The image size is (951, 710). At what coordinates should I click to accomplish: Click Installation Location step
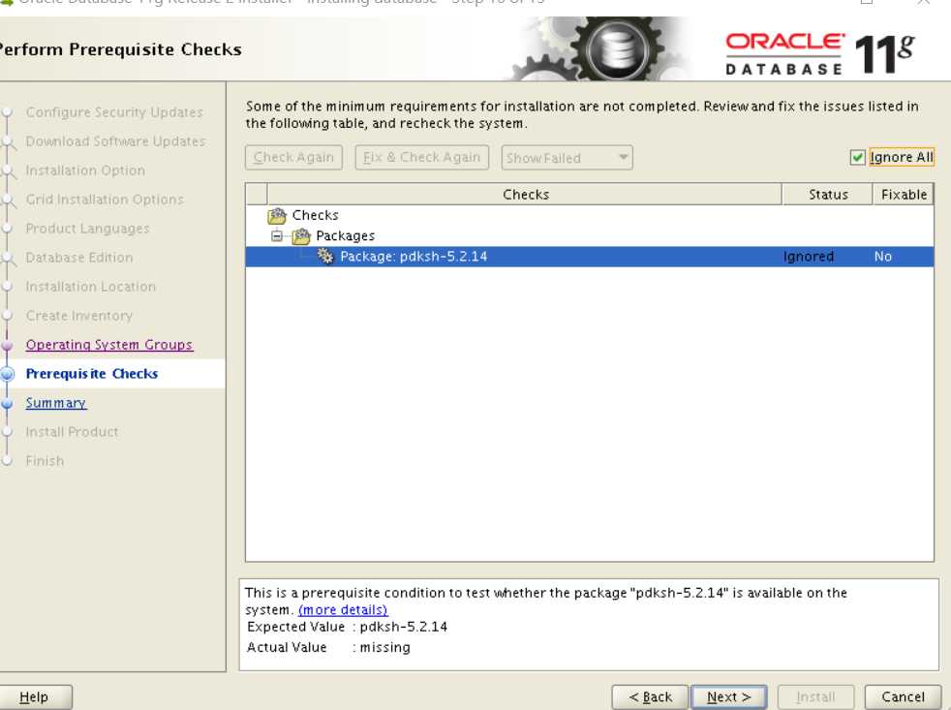[x=90, y=287]
